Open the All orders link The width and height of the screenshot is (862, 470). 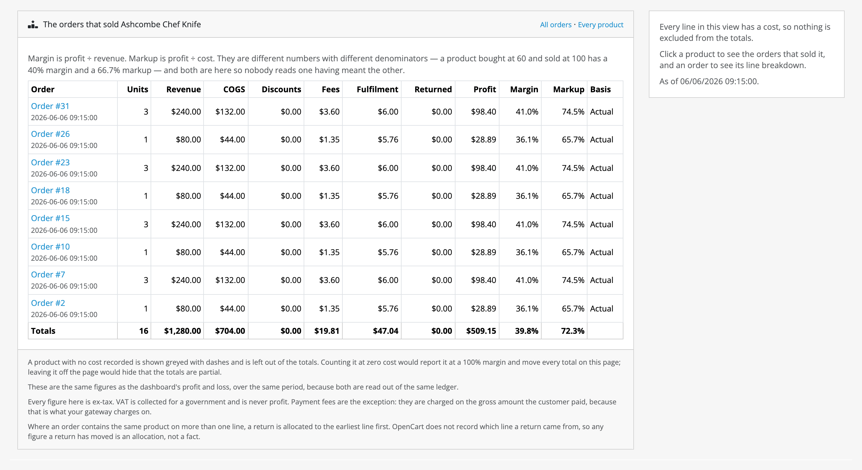point(556,25)
